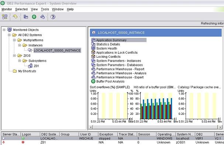224x145 pixels.
Task: Click the LOCALHOST_50000_INSTANCE instance icon in tree
Action: [x=30, y=50]
